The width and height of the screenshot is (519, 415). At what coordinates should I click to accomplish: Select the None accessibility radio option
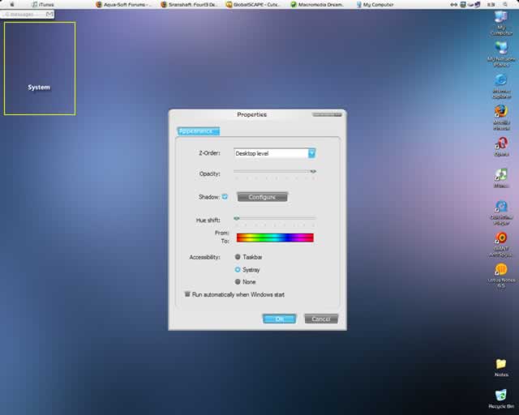[x=238, y=281]
